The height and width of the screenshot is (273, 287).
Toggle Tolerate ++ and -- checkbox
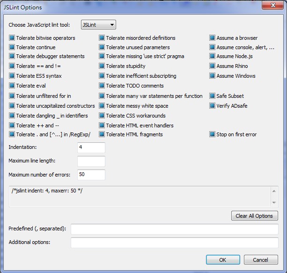pos(12,125)
